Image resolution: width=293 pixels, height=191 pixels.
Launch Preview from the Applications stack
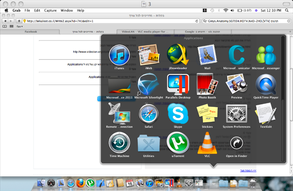[236, 84]
